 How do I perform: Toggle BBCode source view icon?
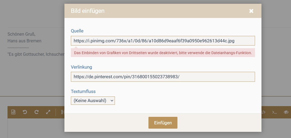pyautogui.click(x=13, y=112)
